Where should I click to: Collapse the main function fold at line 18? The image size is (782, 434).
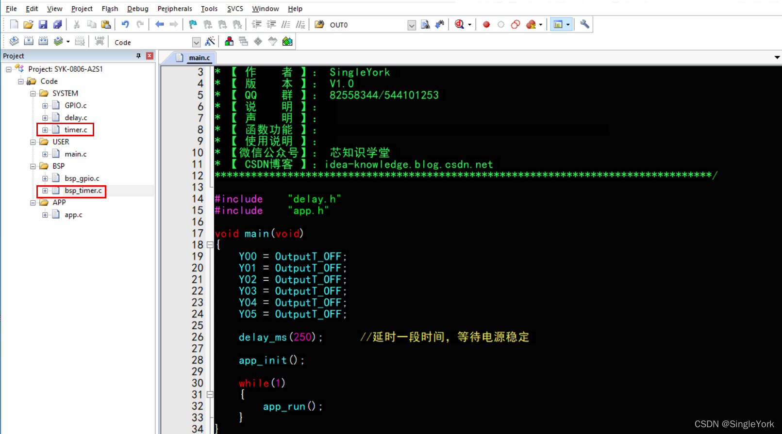(x=210, y=245)
